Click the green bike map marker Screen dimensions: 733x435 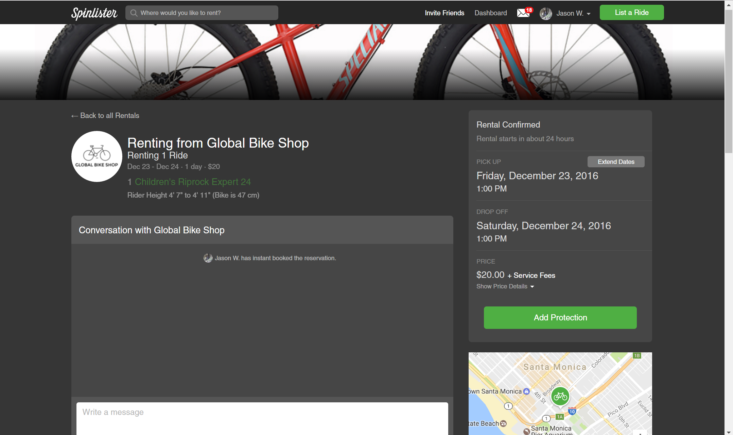click(560, 396)
